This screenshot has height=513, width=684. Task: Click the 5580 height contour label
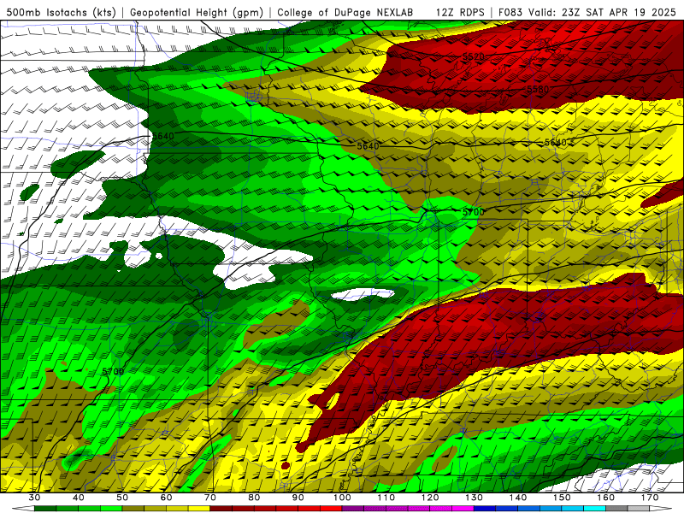point(538,90)
